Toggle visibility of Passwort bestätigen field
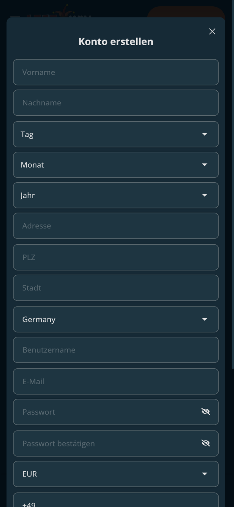The image size is (234, 507). coord(205,443)
